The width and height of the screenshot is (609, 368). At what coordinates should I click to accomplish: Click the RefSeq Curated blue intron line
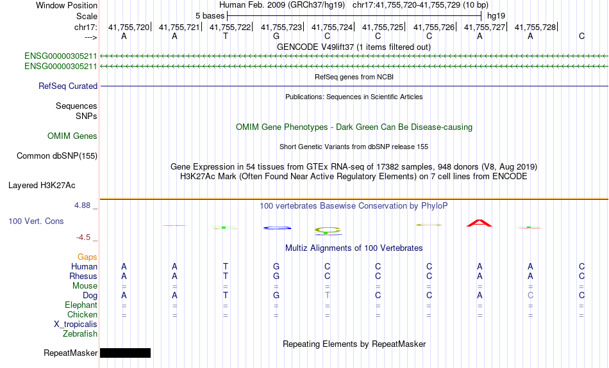[354, 86]
